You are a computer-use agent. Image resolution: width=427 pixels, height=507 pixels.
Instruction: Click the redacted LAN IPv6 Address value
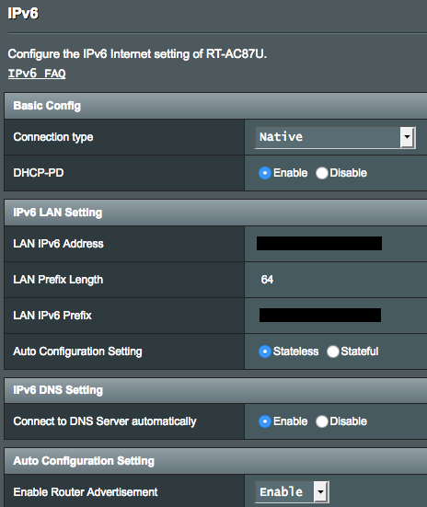[319, 244]
